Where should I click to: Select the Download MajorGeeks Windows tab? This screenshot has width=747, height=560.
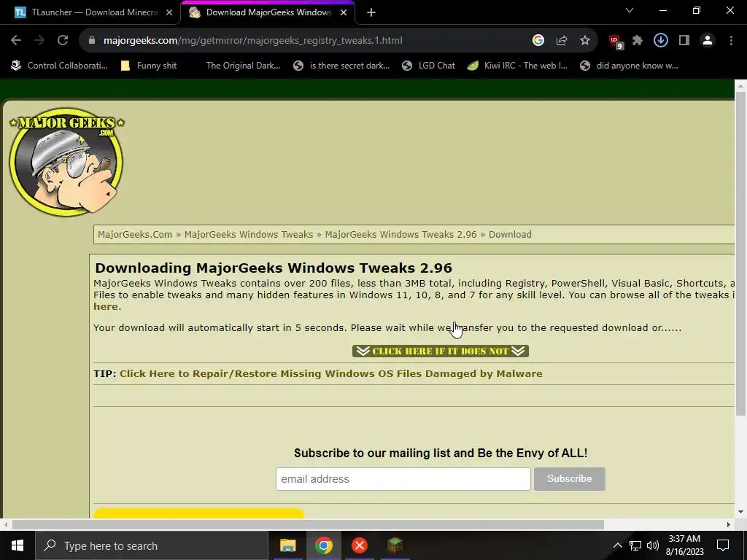click(268, 12)
